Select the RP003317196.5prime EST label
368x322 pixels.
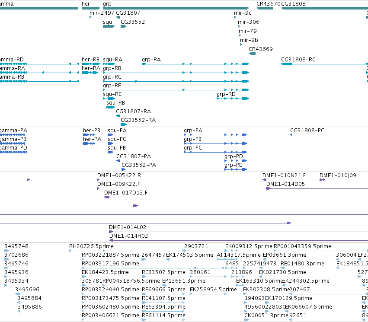110,264
